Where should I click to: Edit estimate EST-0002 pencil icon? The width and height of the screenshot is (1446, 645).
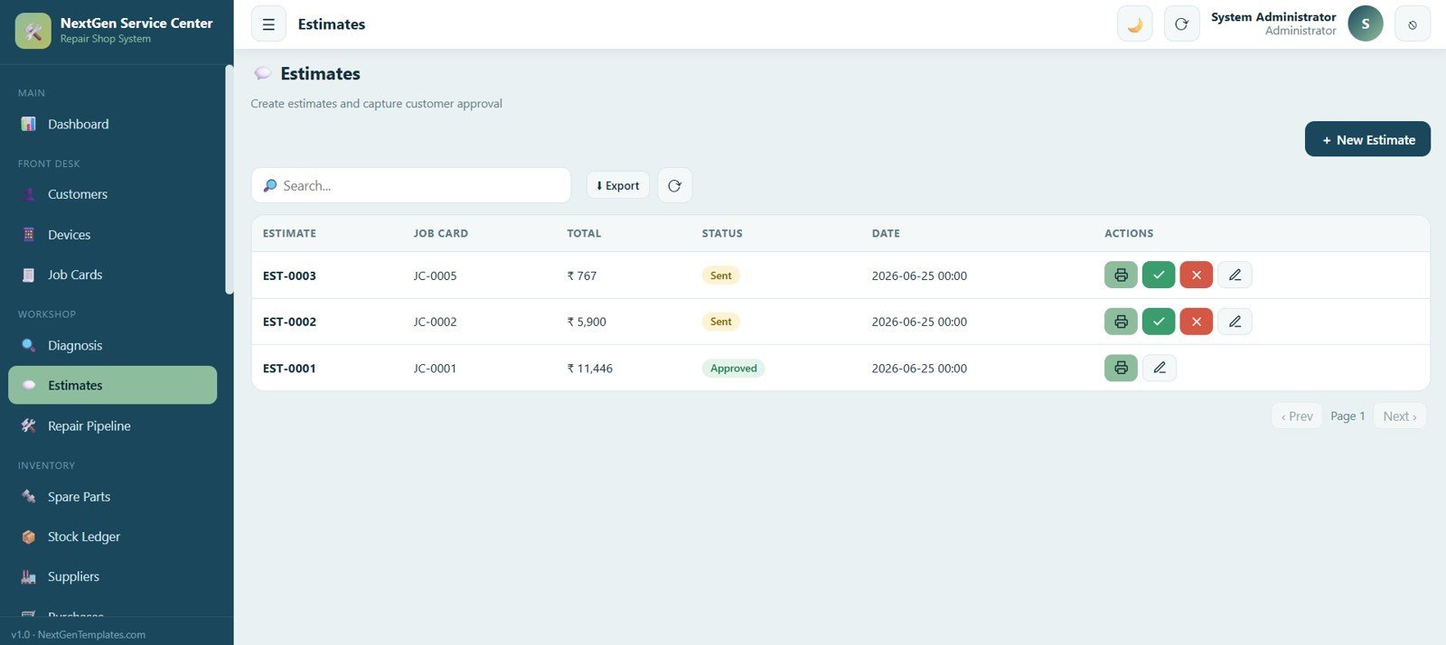tap(1235, 322)
